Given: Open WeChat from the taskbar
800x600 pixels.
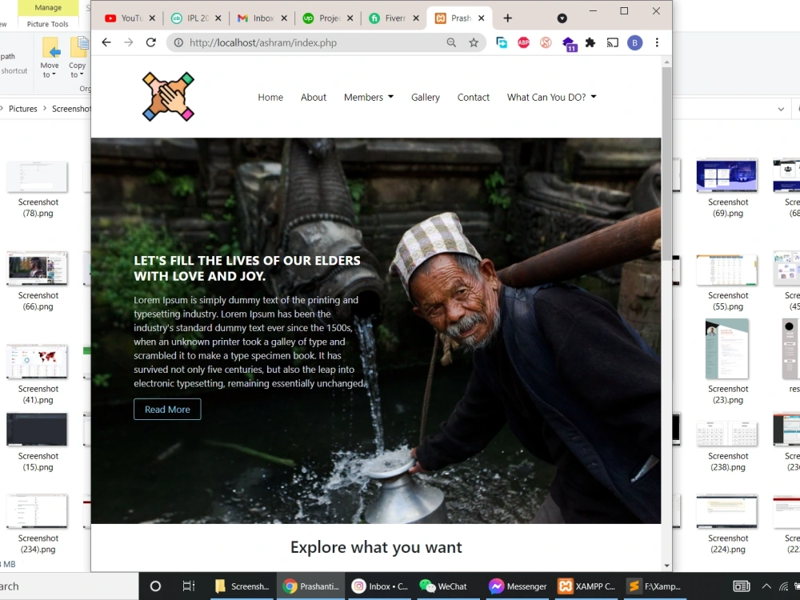Looking at the screenshot, I should (x=447, y=586).
